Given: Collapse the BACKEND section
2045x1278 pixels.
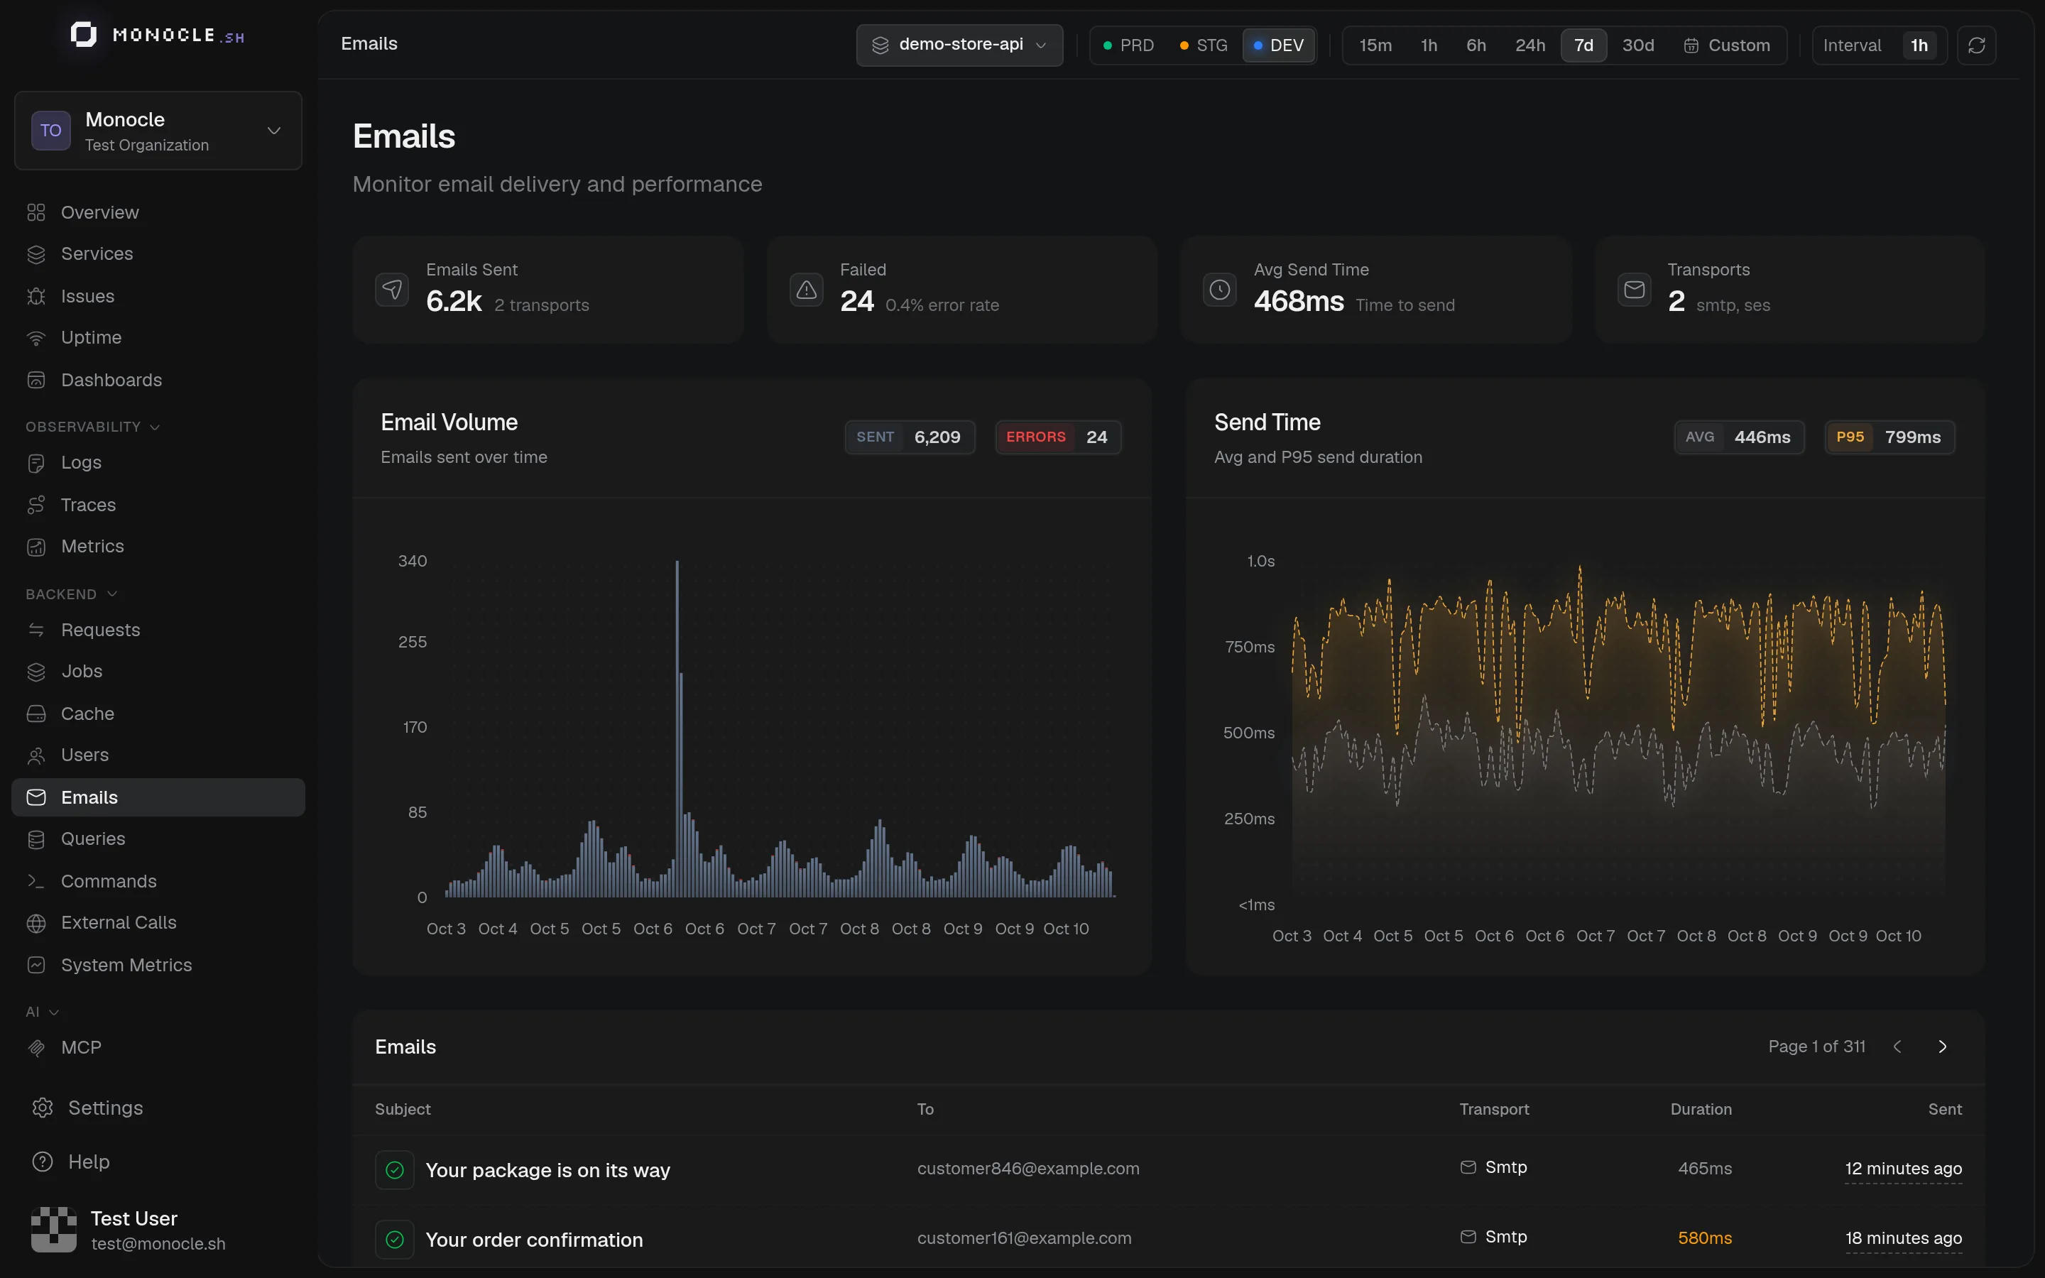Looking at the screenshot, I should click(x=71, y=594).
